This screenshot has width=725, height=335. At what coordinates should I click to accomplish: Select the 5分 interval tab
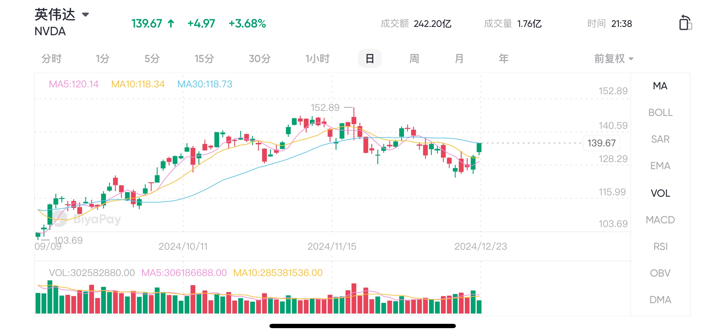[x=152, y=59]
